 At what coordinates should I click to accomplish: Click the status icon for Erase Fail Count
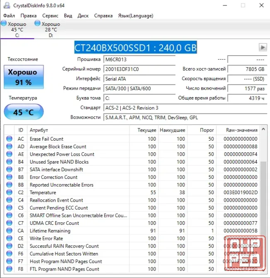(x=9, y=139)
